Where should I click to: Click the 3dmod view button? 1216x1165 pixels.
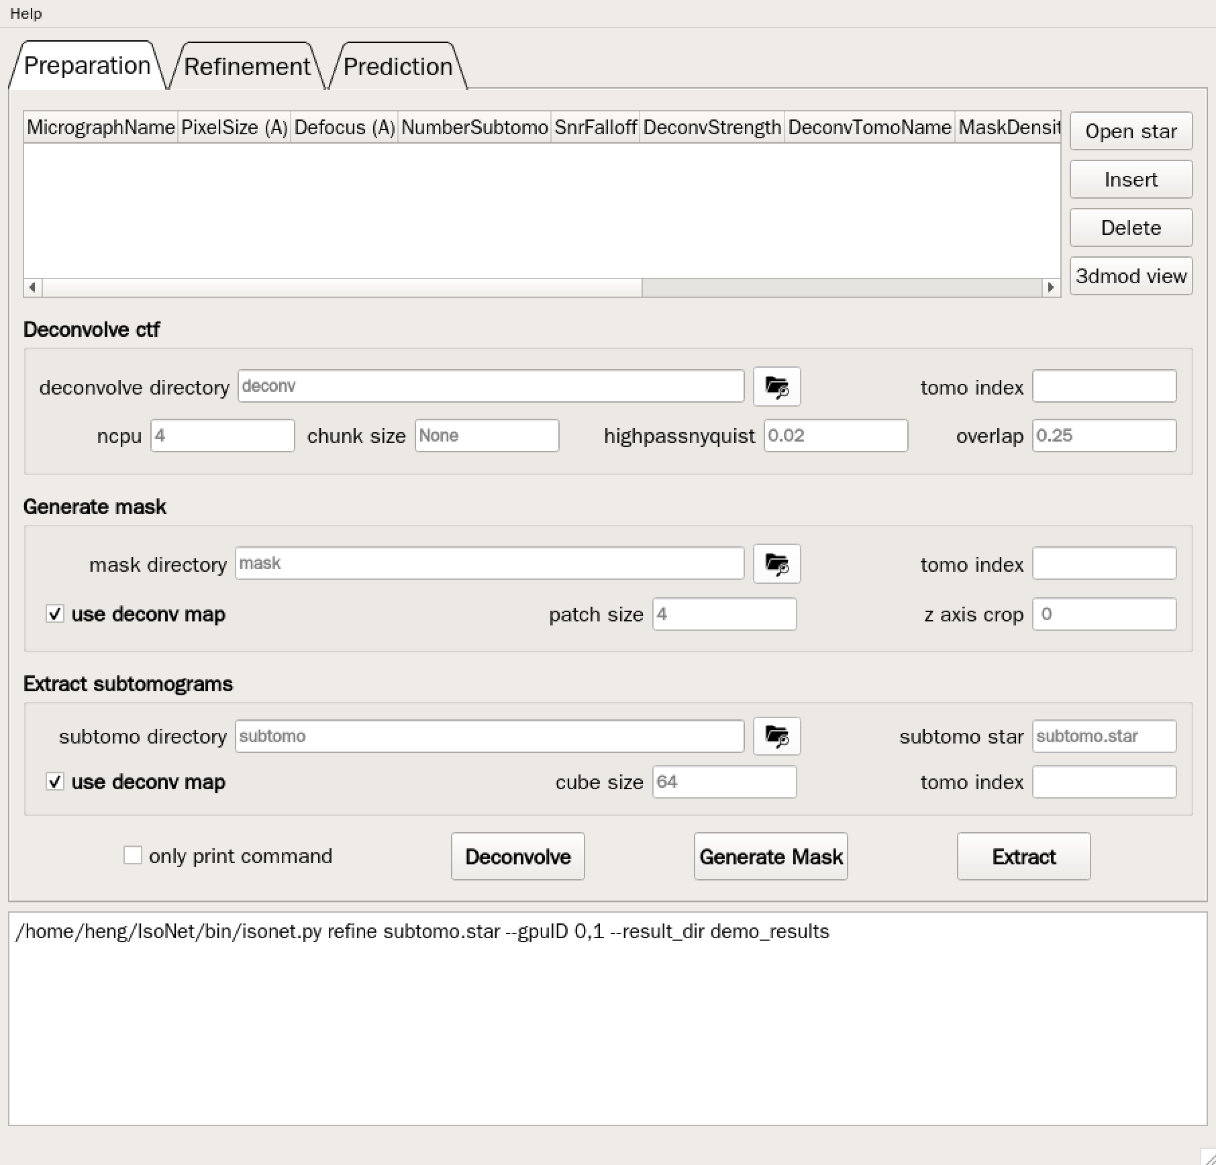click(x=1131, y=276)
